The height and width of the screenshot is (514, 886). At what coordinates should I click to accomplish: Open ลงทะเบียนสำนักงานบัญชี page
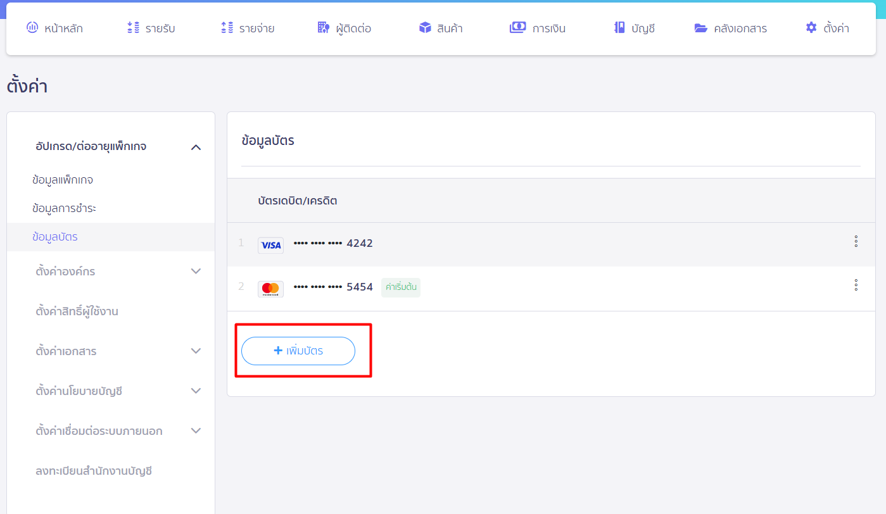coord(94,471)
